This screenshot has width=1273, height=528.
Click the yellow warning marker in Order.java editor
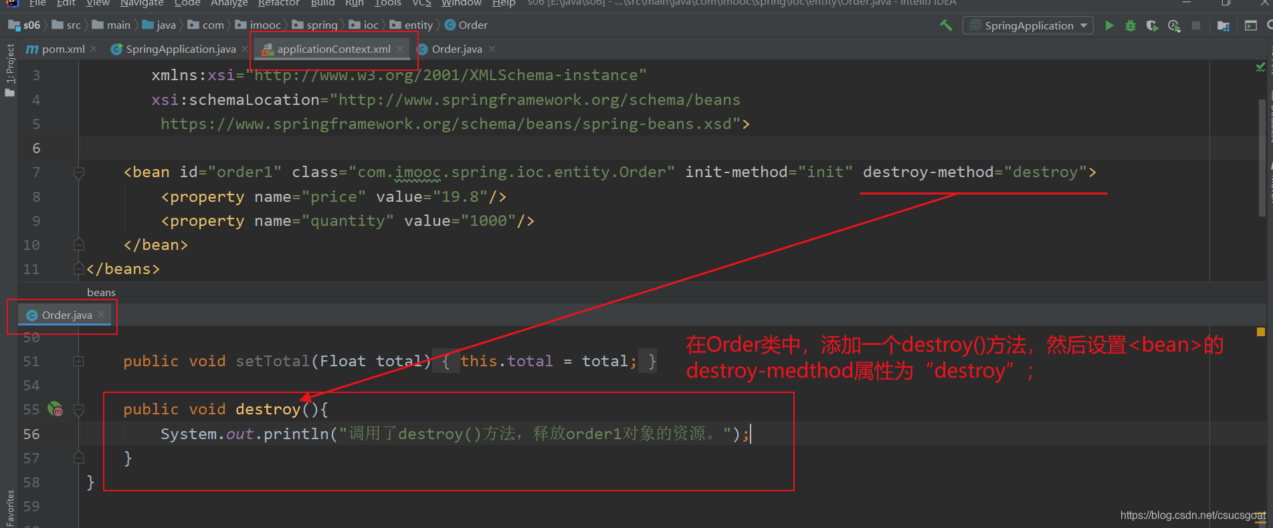click(x=1260, y=332)
